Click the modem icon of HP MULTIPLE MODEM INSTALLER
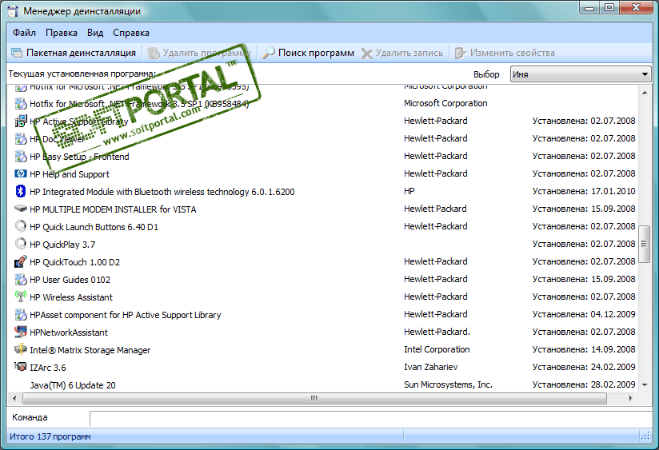The image size is (659, 450). coord(20,209)
